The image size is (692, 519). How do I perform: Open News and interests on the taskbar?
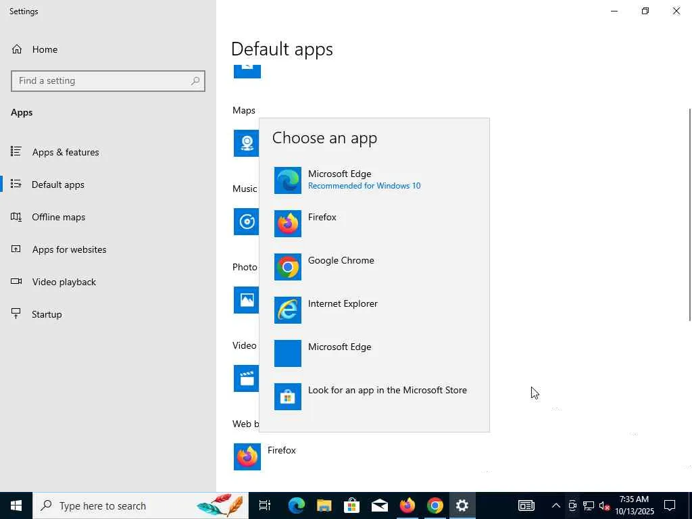click(526, 505)
